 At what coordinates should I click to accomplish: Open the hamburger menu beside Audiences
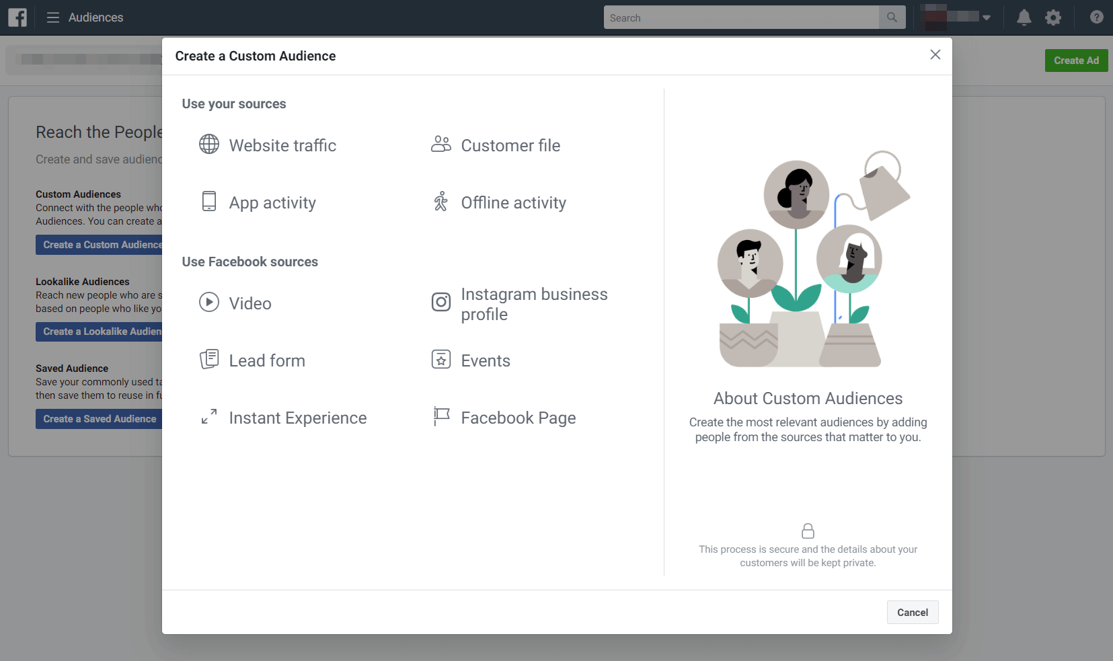pyautogui.click(x=53, y=17)
